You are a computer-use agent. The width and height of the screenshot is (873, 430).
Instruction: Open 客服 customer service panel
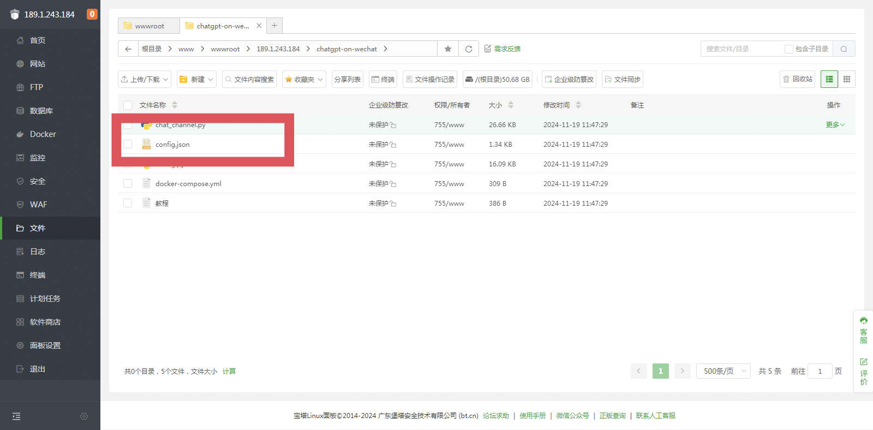click(x=864, y=330)
